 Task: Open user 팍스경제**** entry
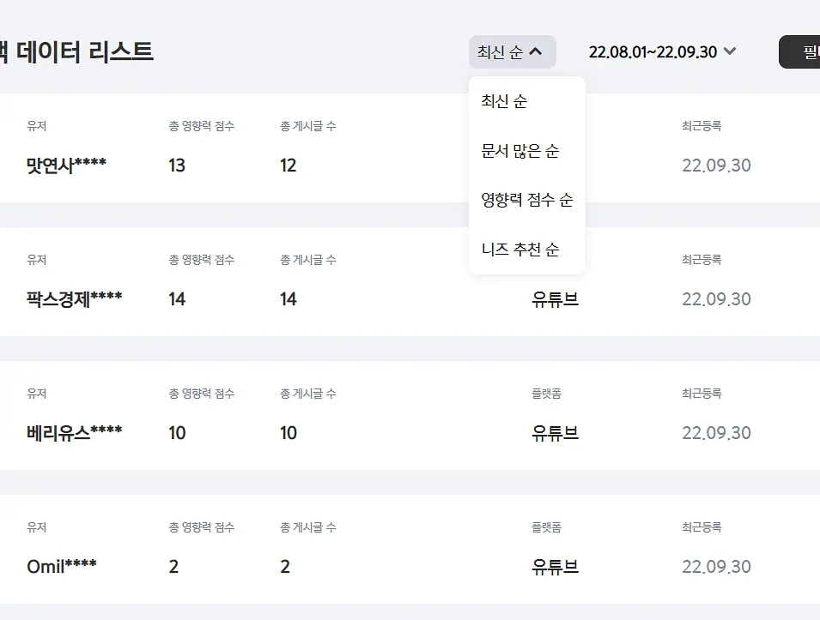coord(74,298)
